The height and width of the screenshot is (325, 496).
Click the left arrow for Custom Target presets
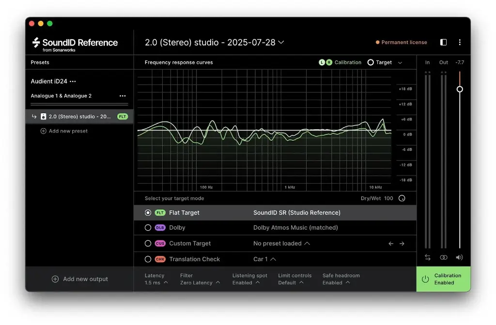click(x=391, y=244)
